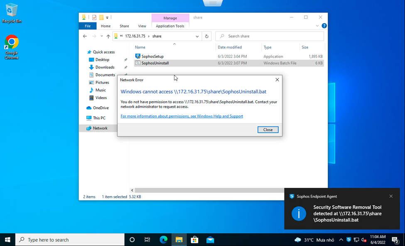Collapse or expand the ribbon chevron
Image resolution: width=405 pixels, height=246 pixels.
pyautogui.click(x=317, y=26)
